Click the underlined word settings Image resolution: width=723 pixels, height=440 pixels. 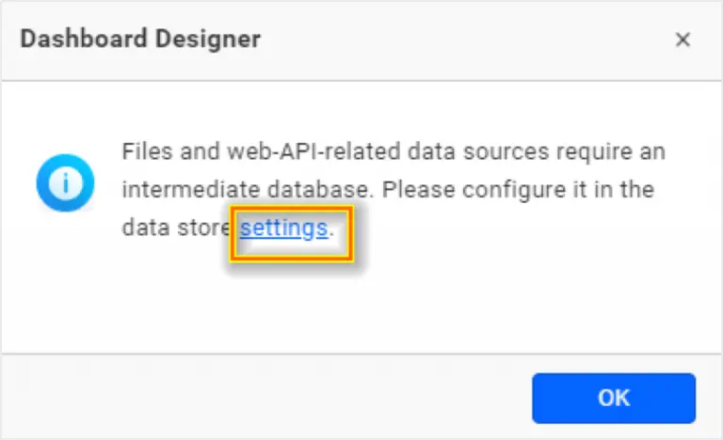283,228
